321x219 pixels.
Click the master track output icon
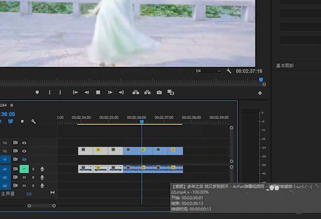click(53, 192)
